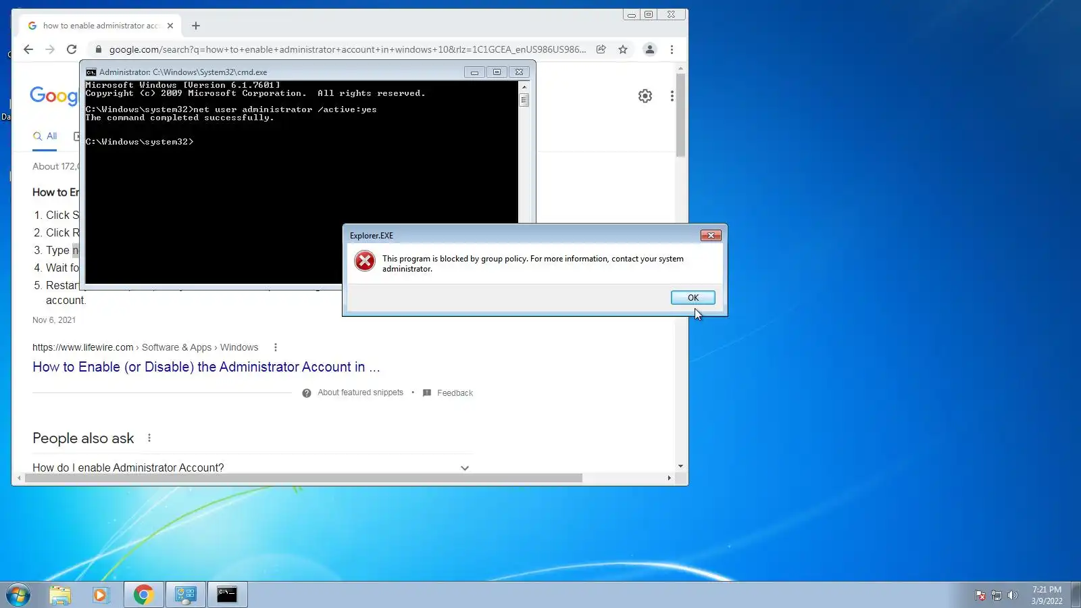
Task: Click the Feedback link
Action: coord(455,393)
